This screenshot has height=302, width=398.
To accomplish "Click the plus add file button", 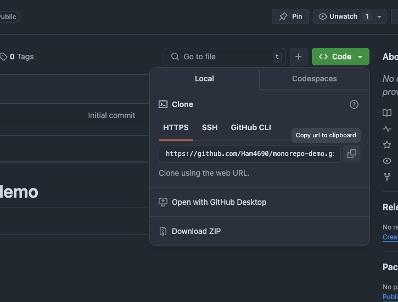I will pos(299,57).
